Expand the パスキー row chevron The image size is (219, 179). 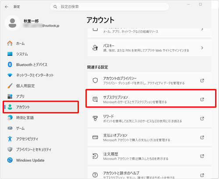[202, 48]
